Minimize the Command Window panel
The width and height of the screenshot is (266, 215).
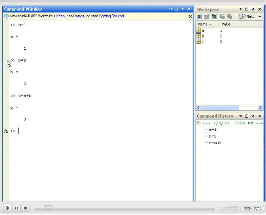(170, 9)
